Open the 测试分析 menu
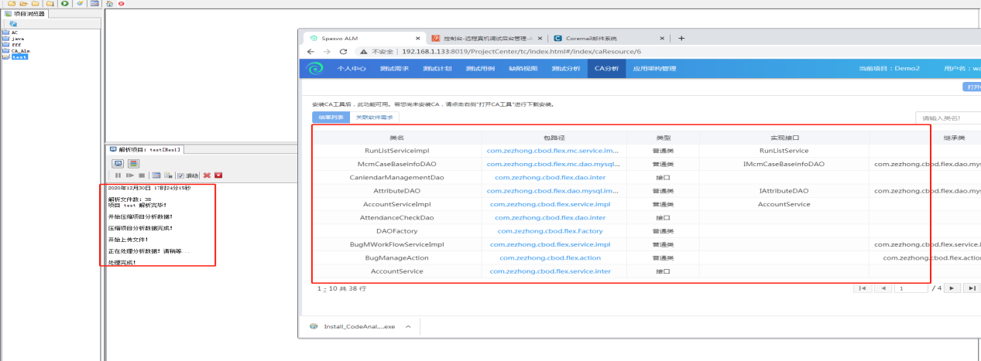 (565, 69)
